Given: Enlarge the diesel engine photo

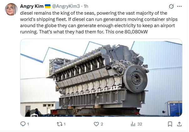Looking at the screenshot, I should pyautogui.click(x=101, y=78).
